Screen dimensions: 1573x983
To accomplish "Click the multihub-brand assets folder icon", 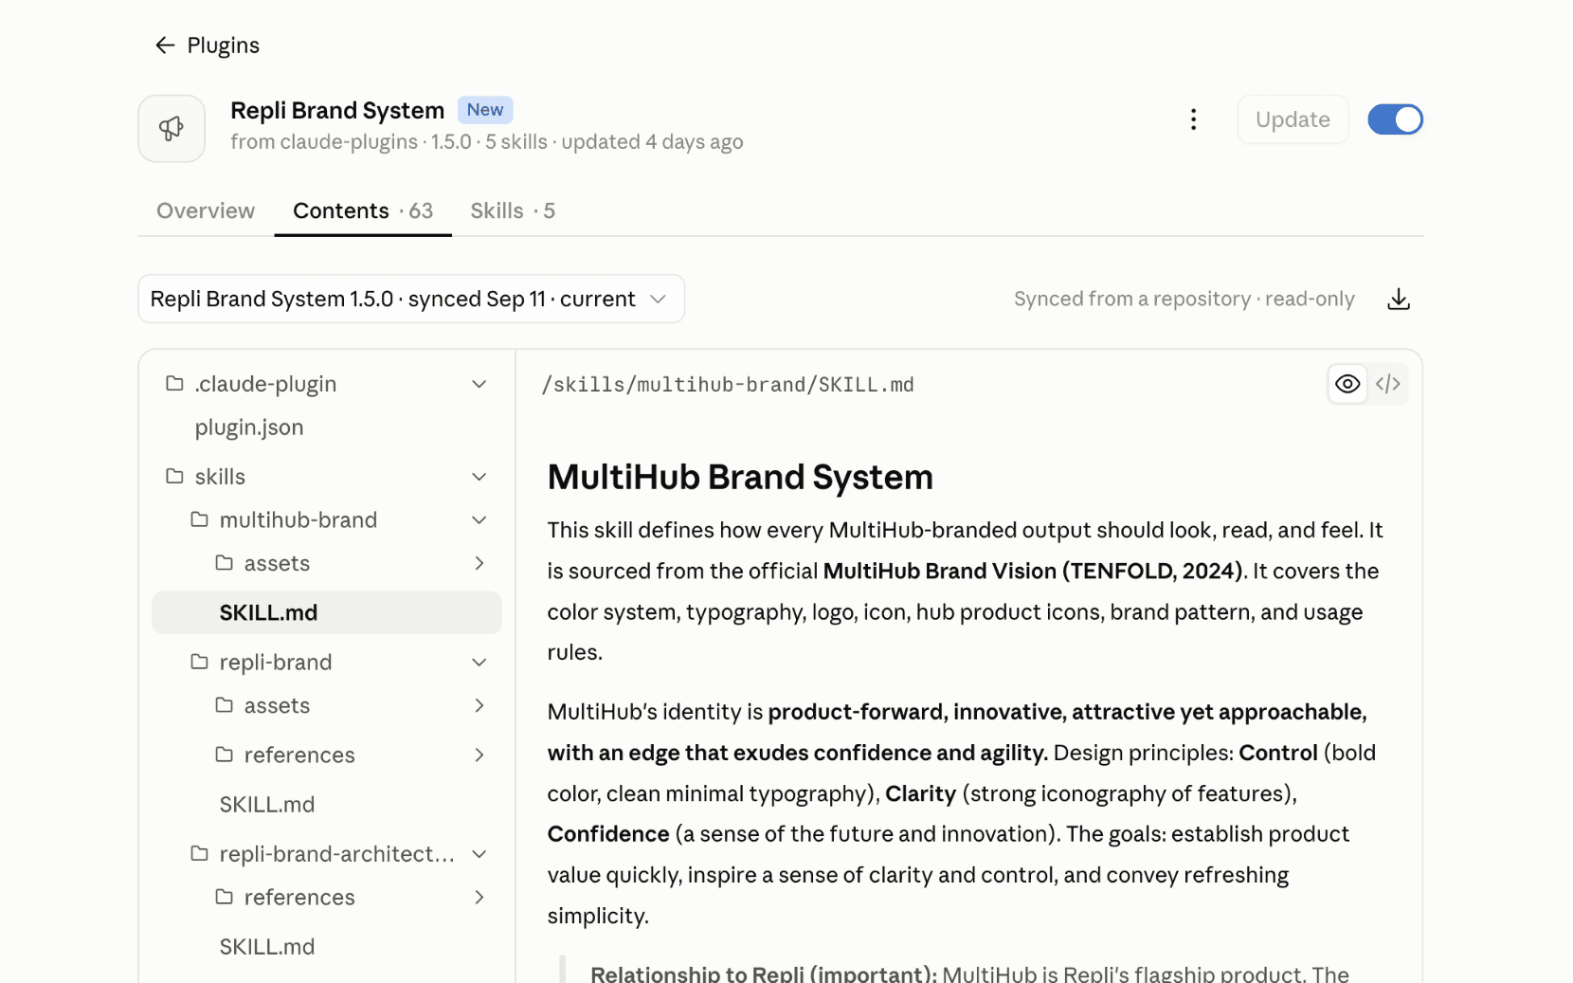I will coord(224,562).
